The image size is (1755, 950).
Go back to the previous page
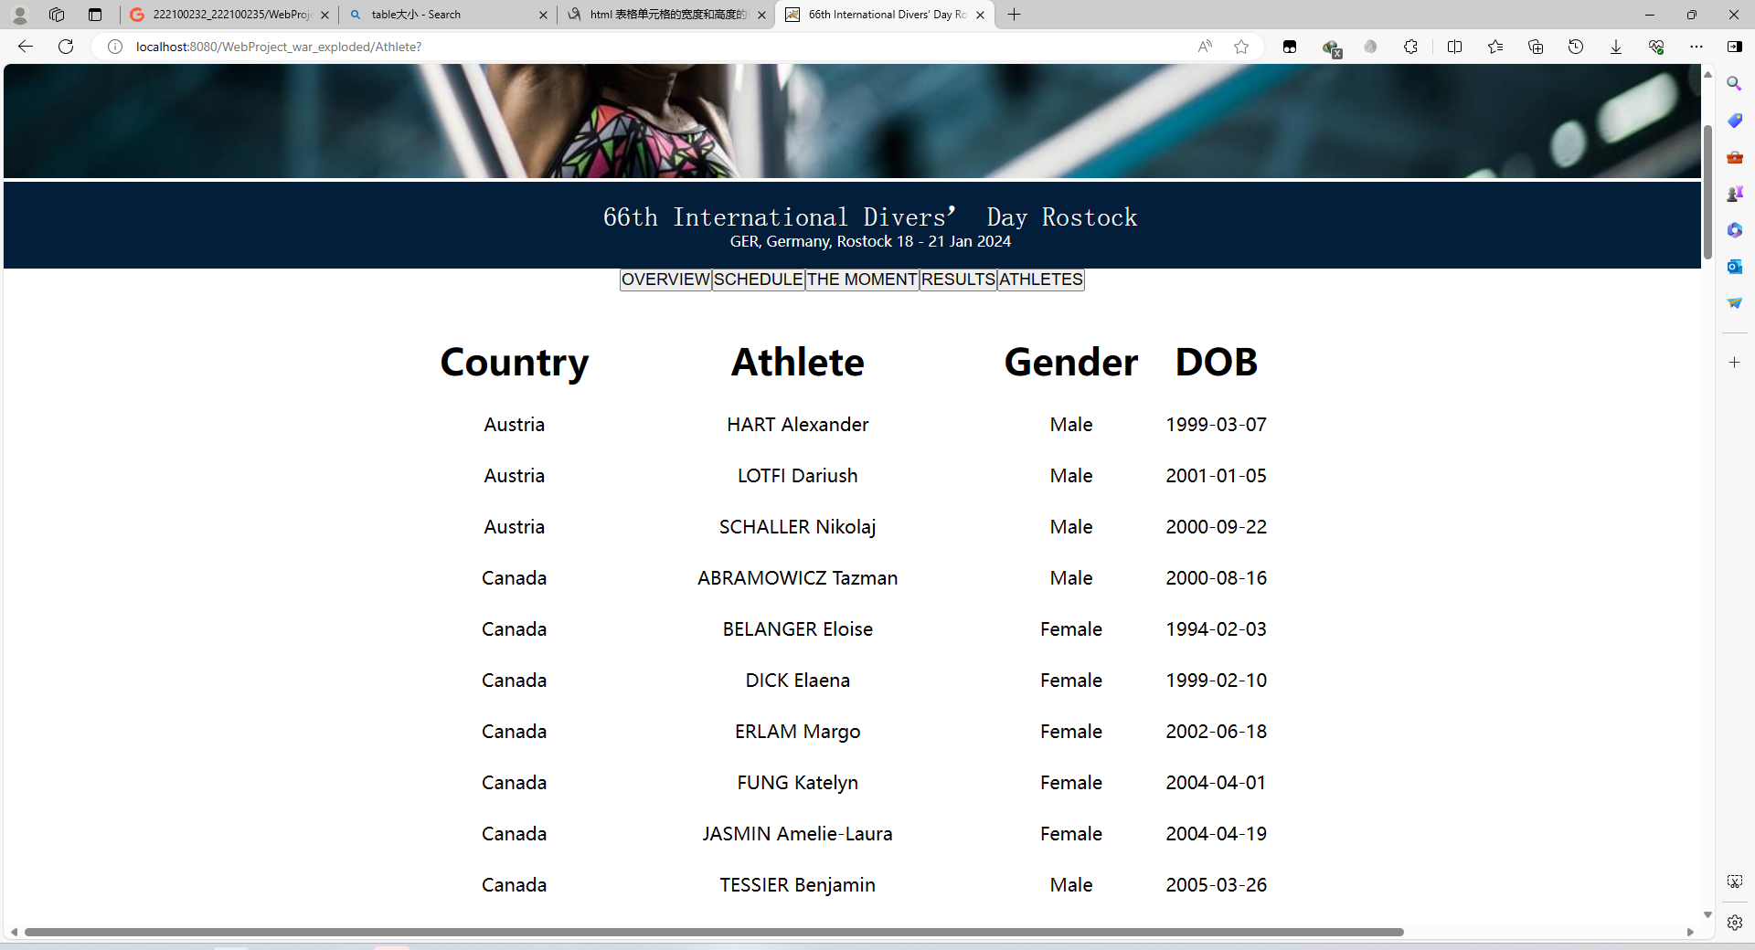click(x=26, y=47)
